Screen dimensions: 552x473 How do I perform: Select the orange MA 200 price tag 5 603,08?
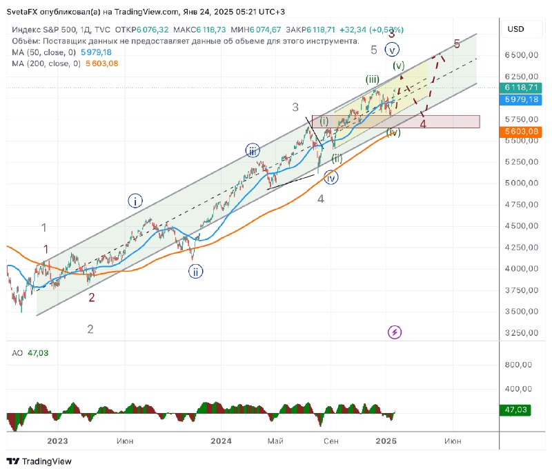(521, 132)
